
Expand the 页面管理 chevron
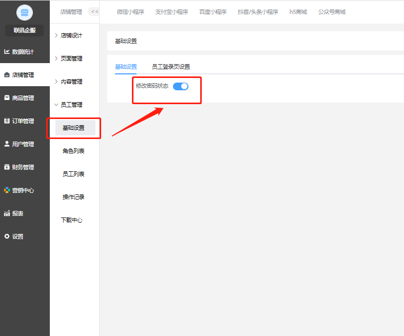click(56, 58)
